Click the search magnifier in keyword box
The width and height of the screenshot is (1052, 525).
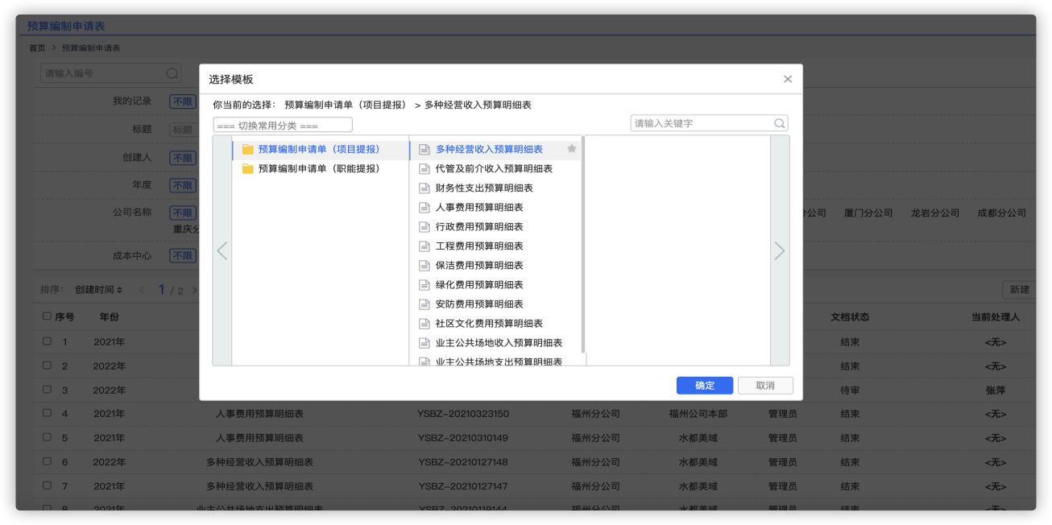tap(779, 123)
